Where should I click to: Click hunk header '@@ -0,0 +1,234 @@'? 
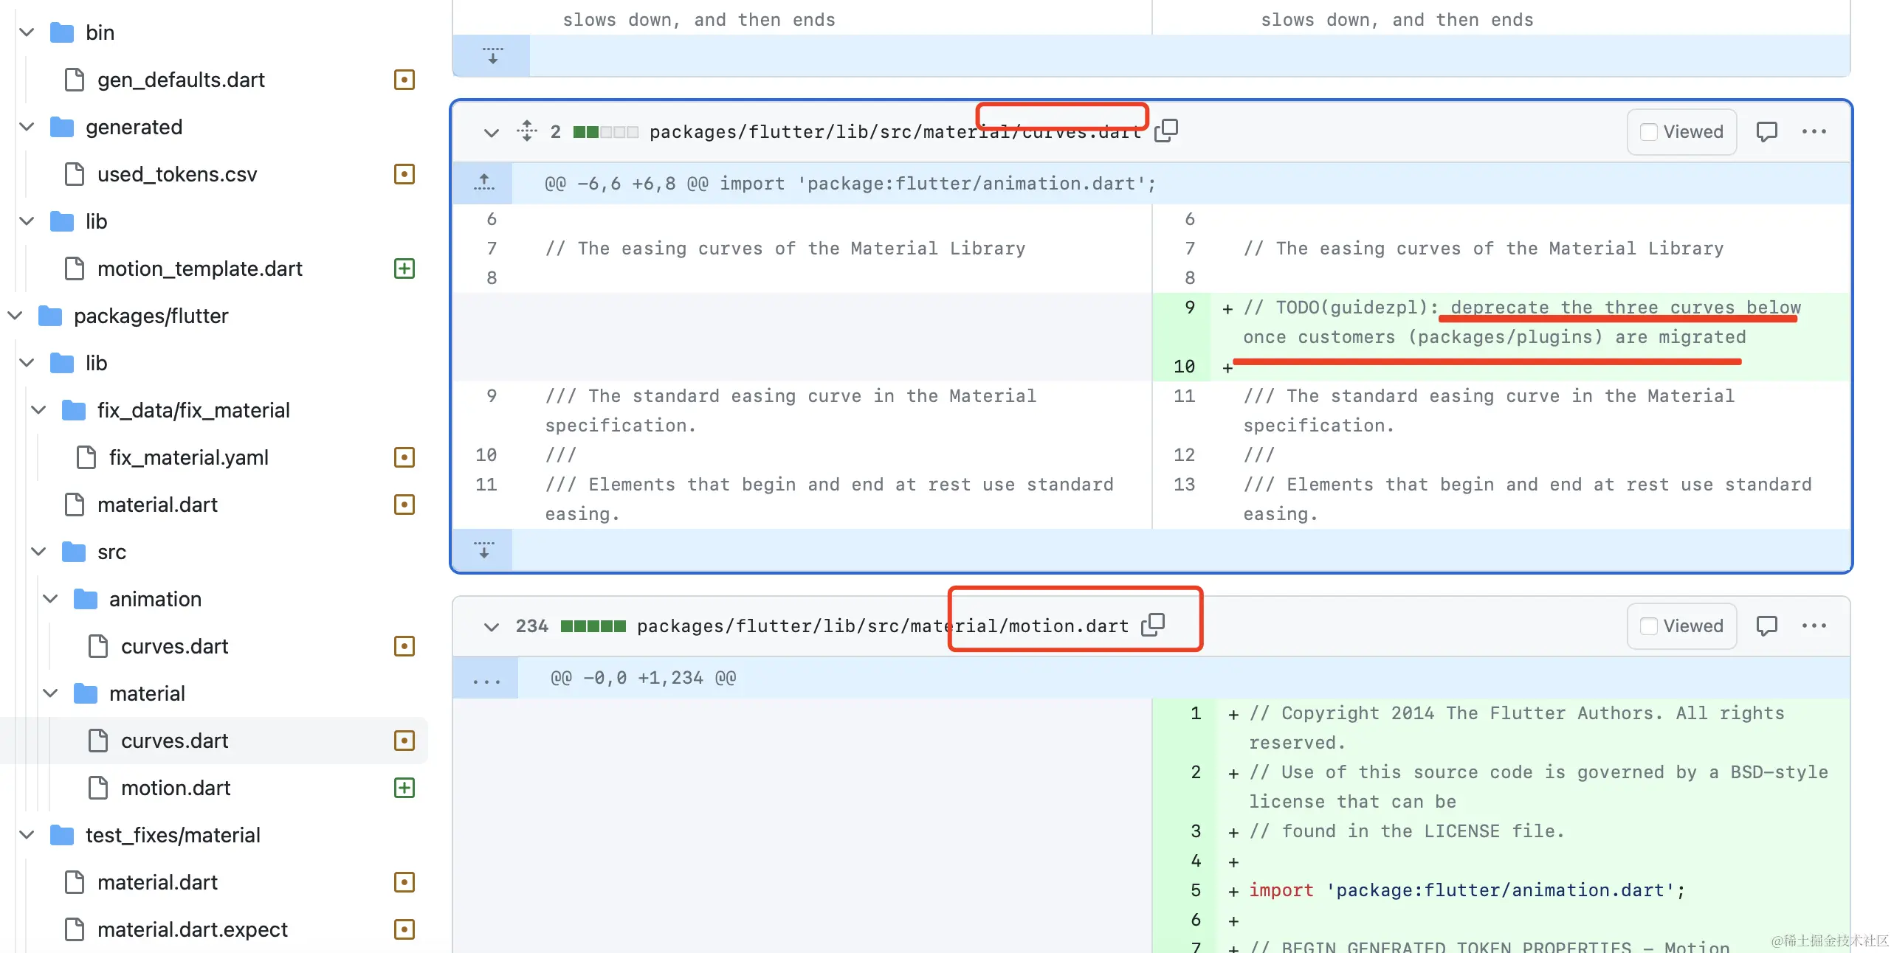coord(643,677)
